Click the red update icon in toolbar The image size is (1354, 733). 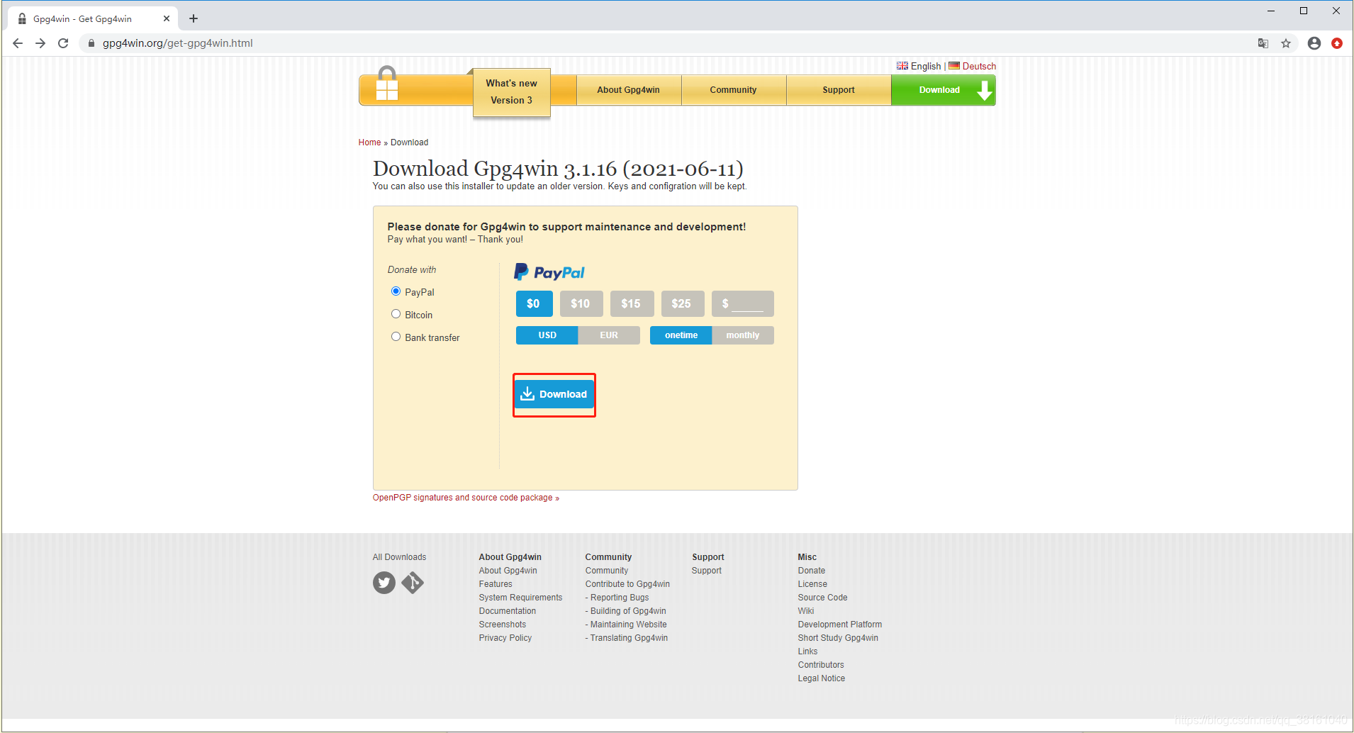[1337, 43]
